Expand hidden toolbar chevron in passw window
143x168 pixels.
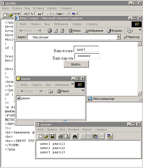pos(83,90)
